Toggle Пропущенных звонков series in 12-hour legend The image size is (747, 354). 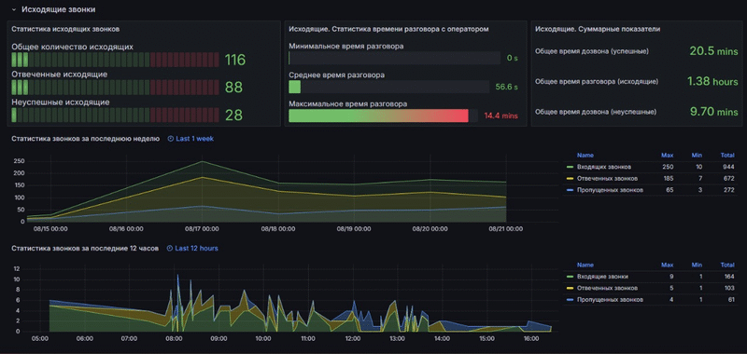tap(610, 300)
